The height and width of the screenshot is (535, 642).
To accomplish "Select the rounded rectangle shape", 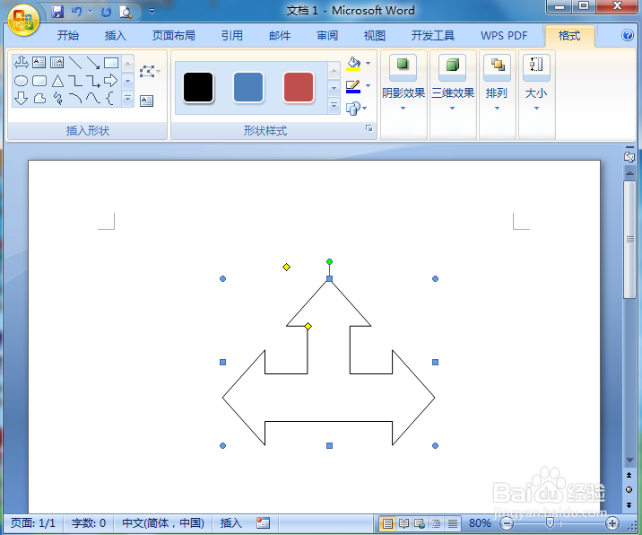I will 39,81.
